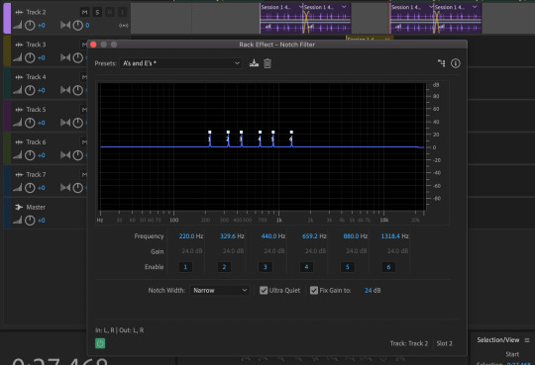Select notch point 4 on the graph
This screenshot has height=365, width=535.
tap(260, 133)
